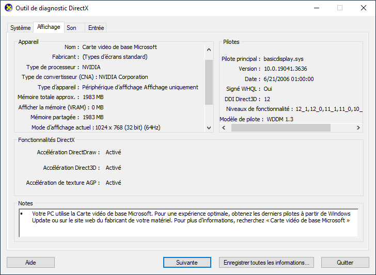Click the DirectX diagnostic tool title icon

tap(9, 8)
